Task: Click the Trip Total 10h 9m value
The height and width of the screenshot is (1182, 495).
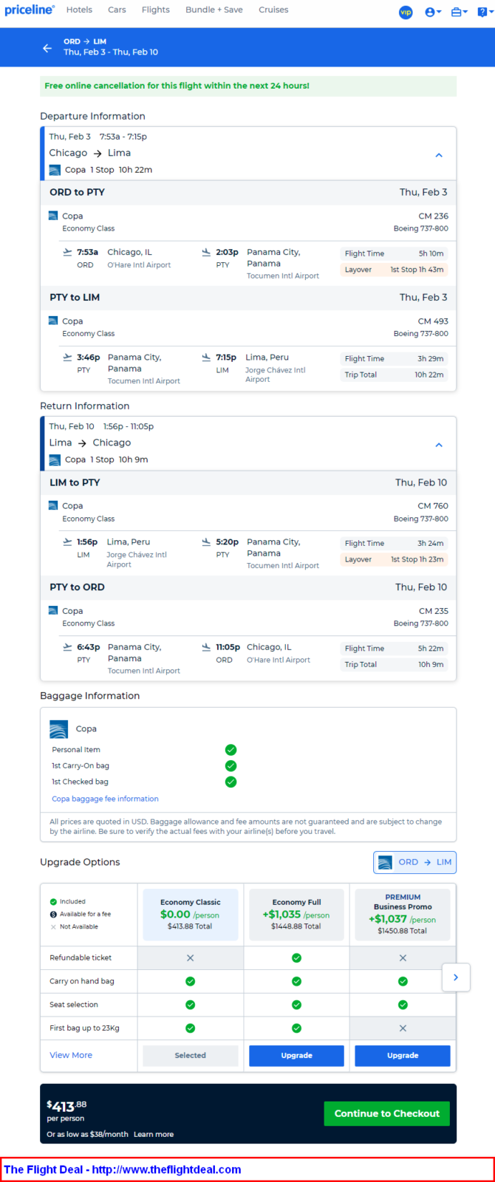Action: coord(431,664)
